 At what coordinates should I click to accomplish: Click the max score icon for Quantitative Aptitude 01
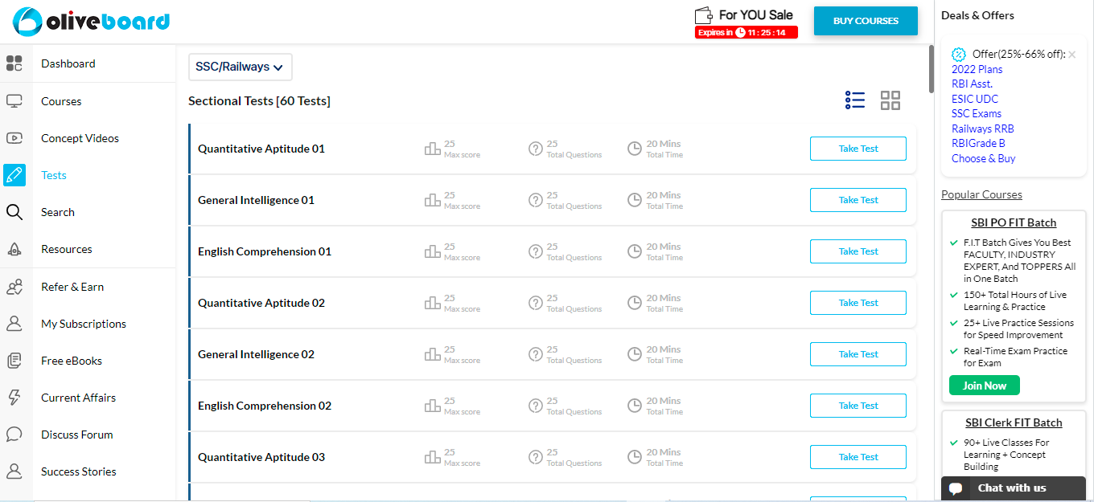pos(433,149)
